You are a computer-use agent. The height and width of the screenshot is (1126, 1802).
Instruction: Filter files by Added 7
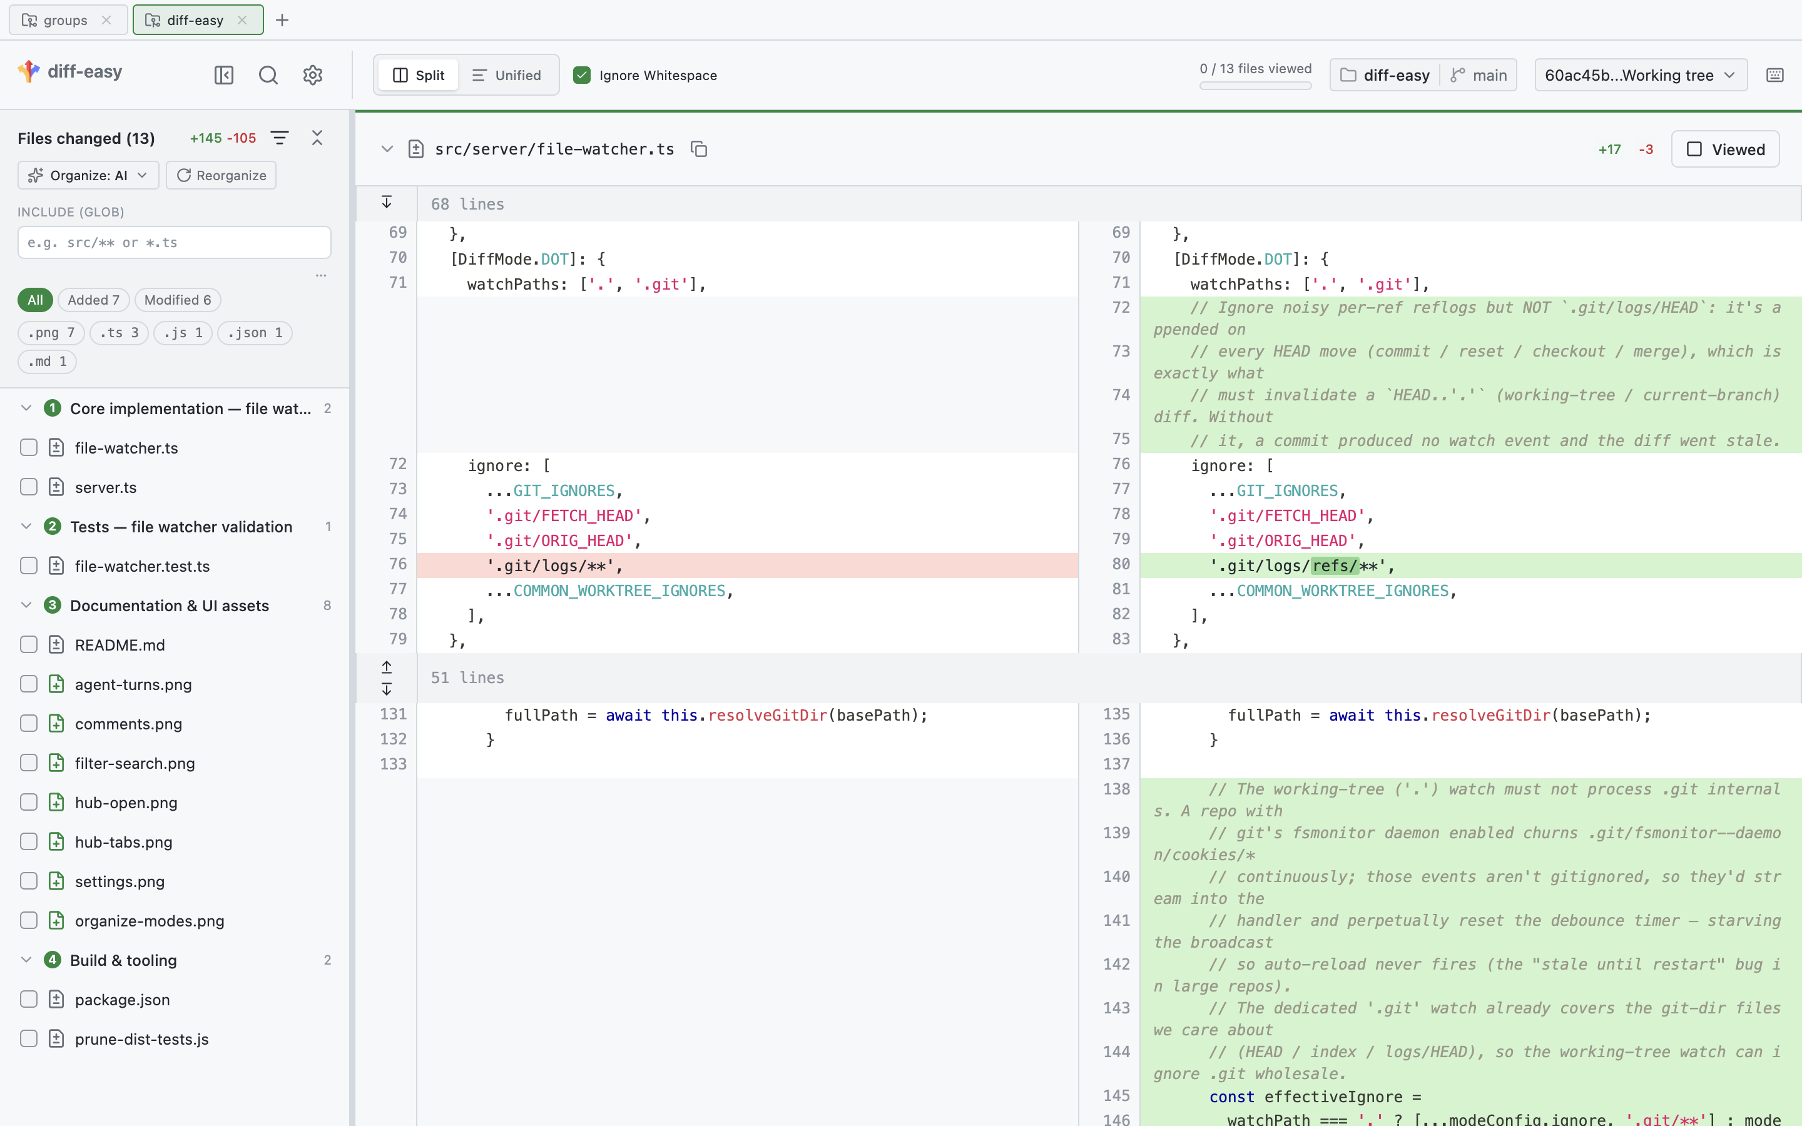(x=93, y=300)
